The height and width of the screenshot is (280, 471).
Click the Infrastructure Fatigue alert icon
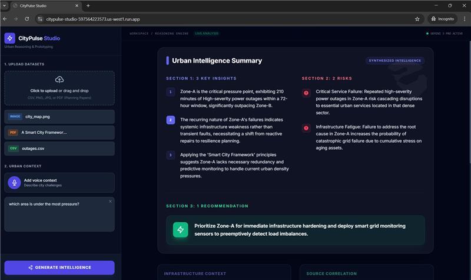point(306,128)
